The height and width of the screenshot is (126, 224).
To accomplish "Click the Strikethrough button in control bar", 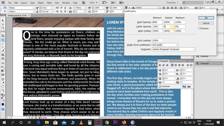I will pos(65,12).
